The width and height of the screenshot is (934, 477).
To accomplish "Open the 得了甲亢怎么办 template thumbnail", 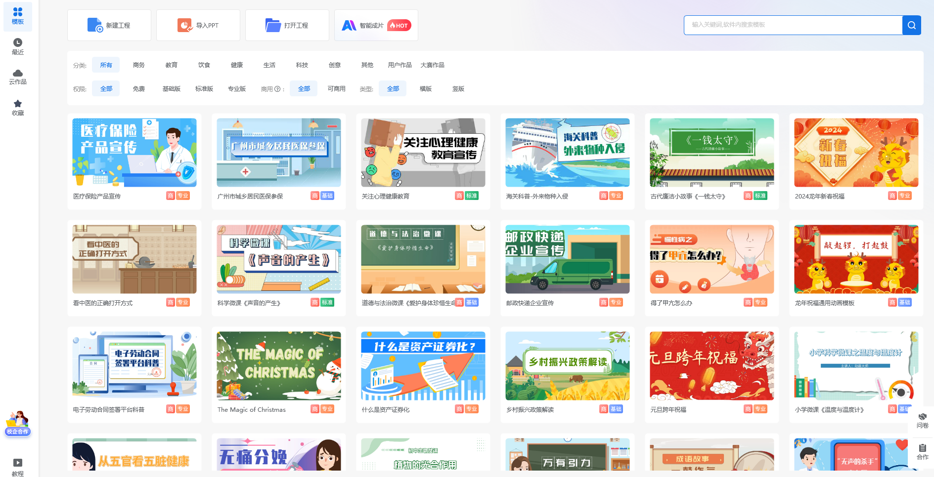I will (x=712, y=259).
